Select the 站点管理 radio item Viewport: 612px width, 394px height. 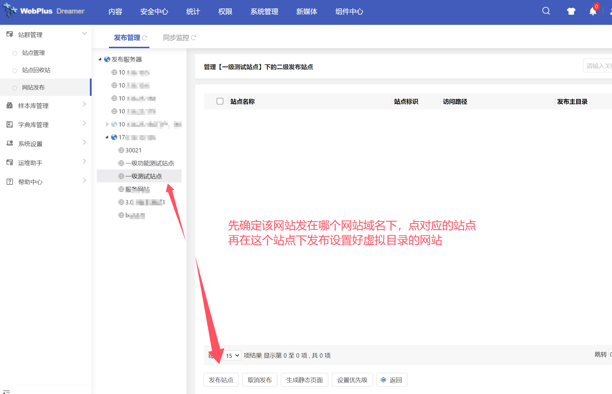(x=15, y=53)
